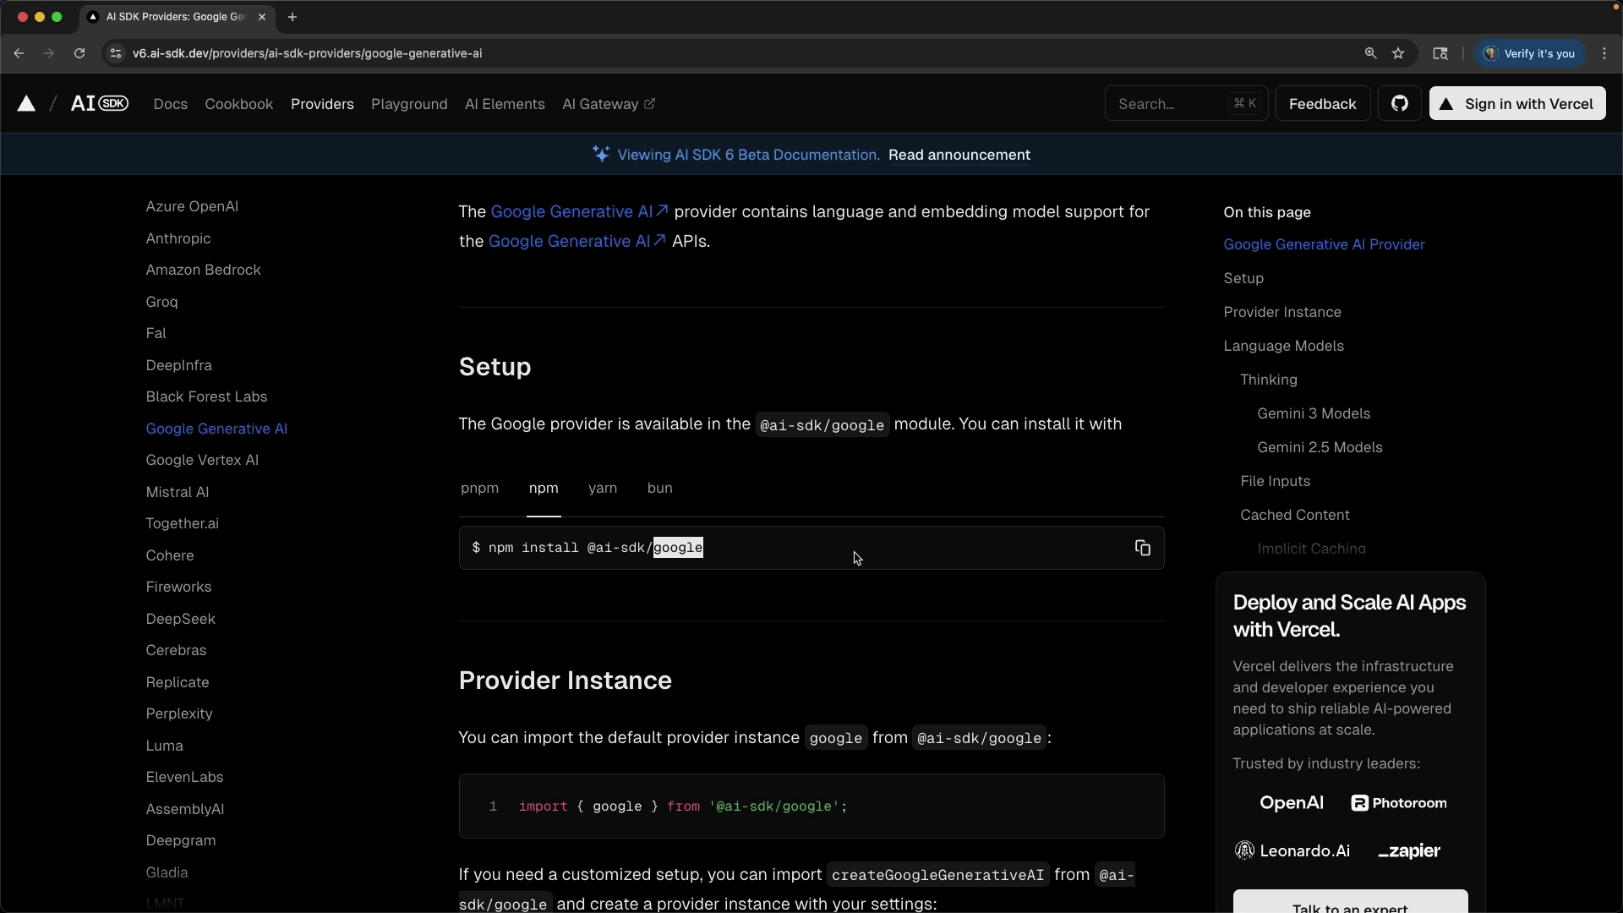Open the browser zoom magnifier icon
This screenshot has height=913, width=1623.
[1370, 53]
